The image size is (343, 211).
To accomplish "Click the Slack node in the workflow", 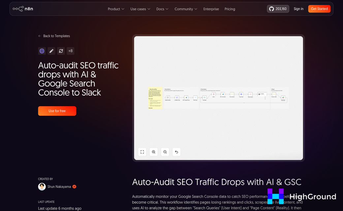I will 283,98.
